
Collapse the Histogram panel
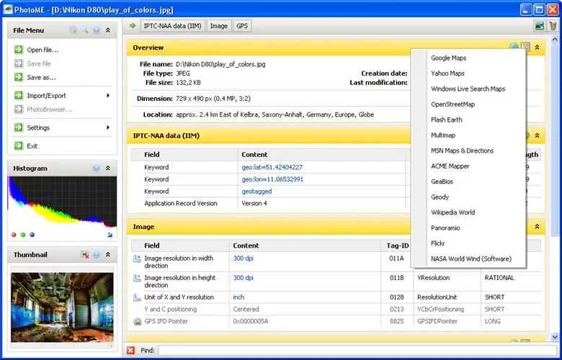coord(108,168)
